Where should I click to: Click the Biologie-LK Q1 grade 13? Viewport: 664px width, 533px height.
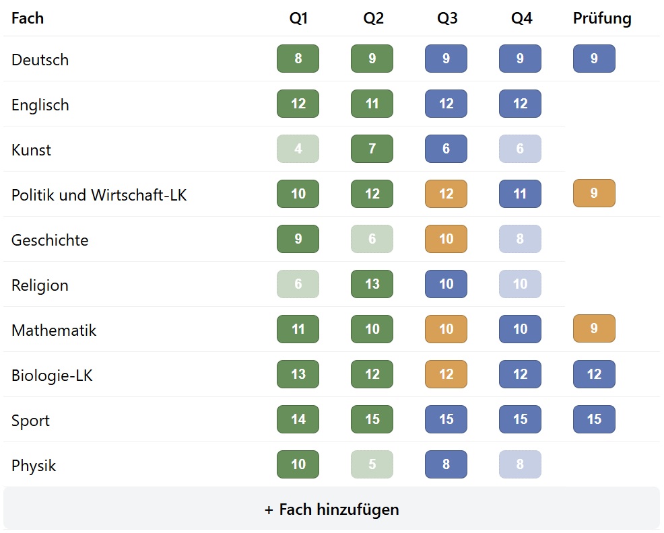click(x=298, y=374)
